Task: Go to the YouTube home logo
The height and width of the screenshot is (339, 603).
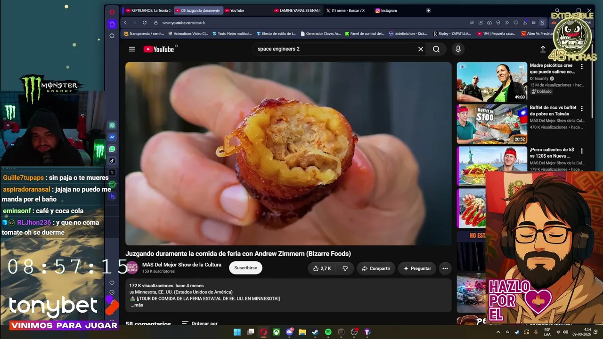Action: tap(159, 49)
